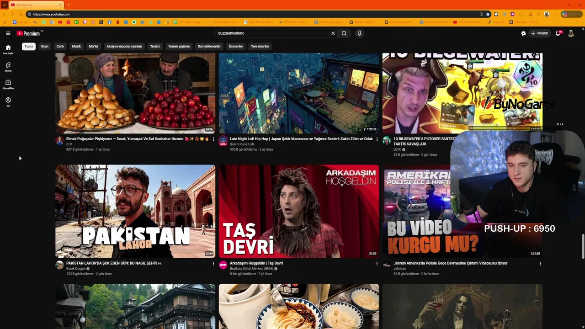Select the Müzik filter chip

pos(76,46)
